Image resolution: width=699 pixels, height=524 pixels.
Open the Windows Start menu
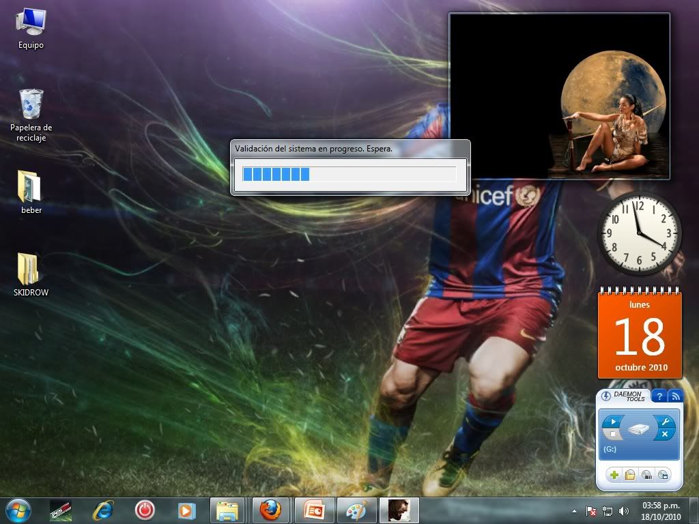point(18,510)
